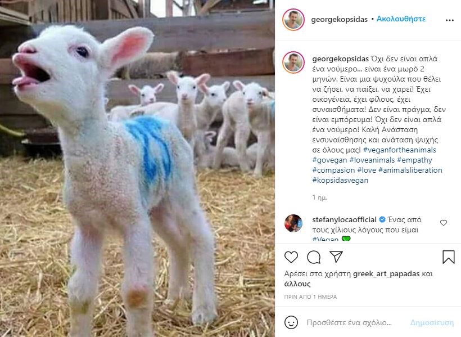
Task: Open comments via speech bubble icon
Action: pos(314,257)
